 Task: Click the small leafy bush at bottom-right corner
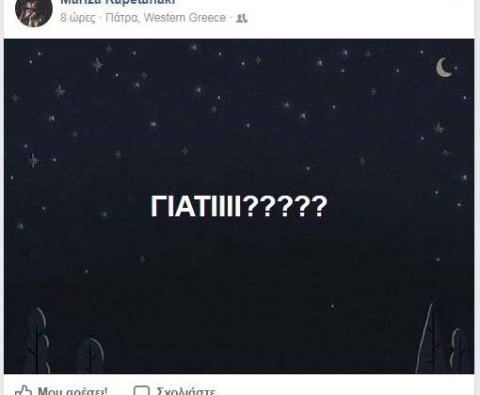[458, 351]
